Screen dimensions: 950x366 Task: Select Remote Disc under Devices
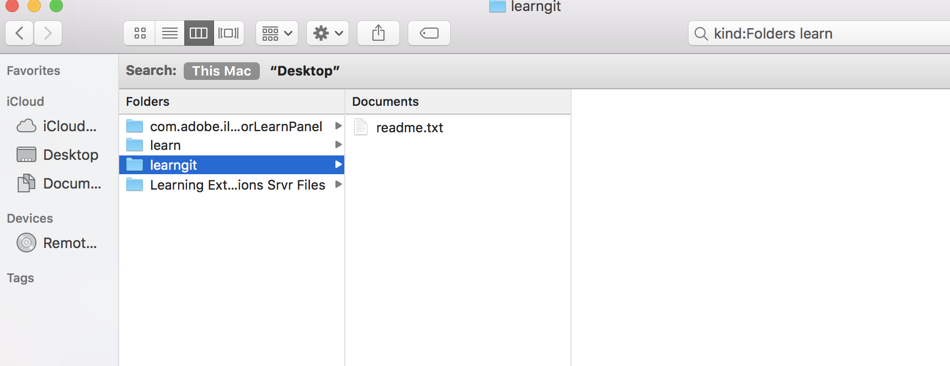pos(70,243)
